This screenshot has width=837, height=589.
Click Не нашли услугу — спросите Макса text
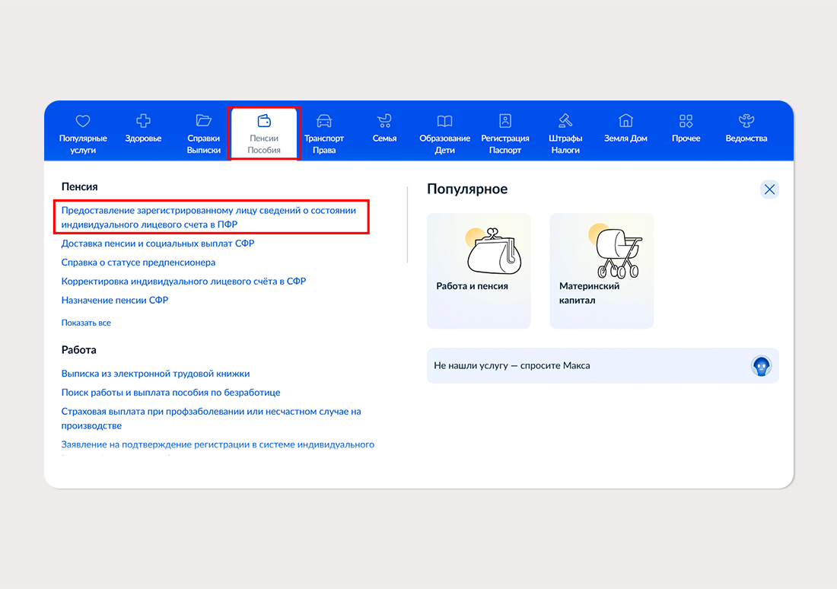[512, 366]
